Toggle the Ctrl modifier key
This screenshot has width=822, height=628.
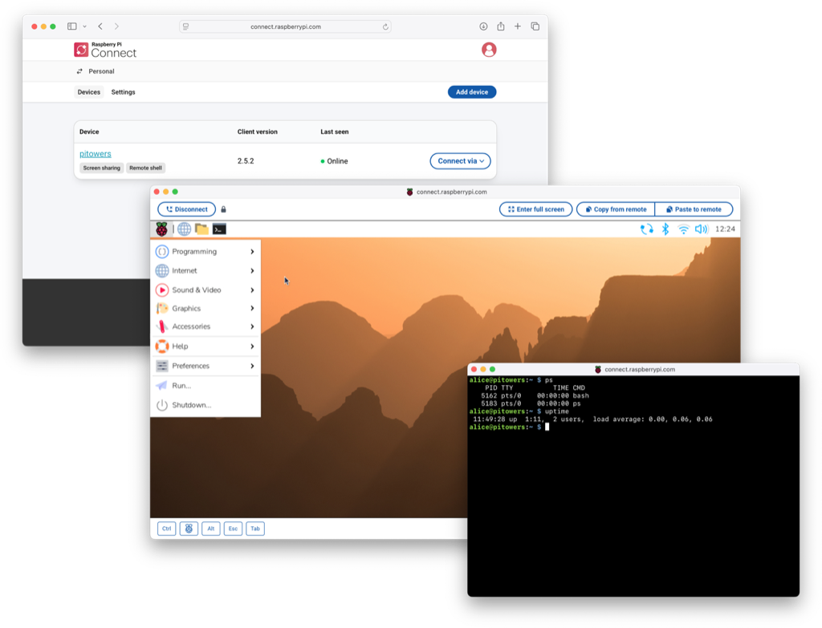[x=165, y=528]
